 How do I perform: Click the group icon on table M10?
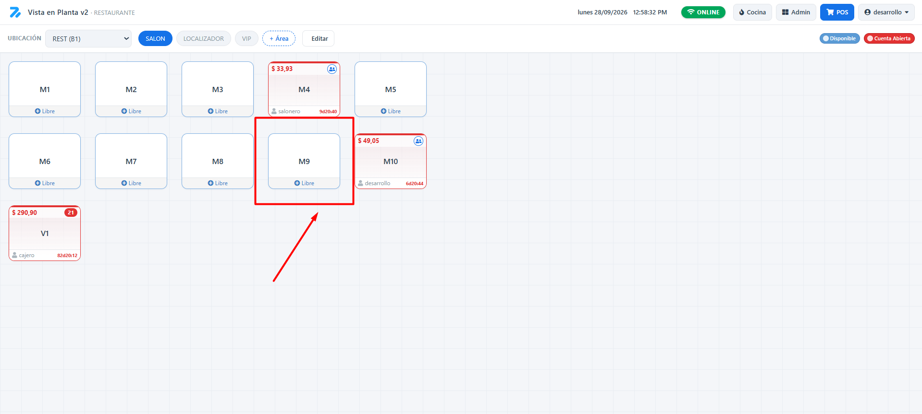(418, 141)
